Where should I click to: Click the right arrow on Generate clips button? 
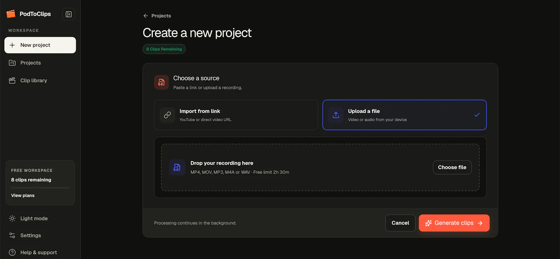point(480,223)
